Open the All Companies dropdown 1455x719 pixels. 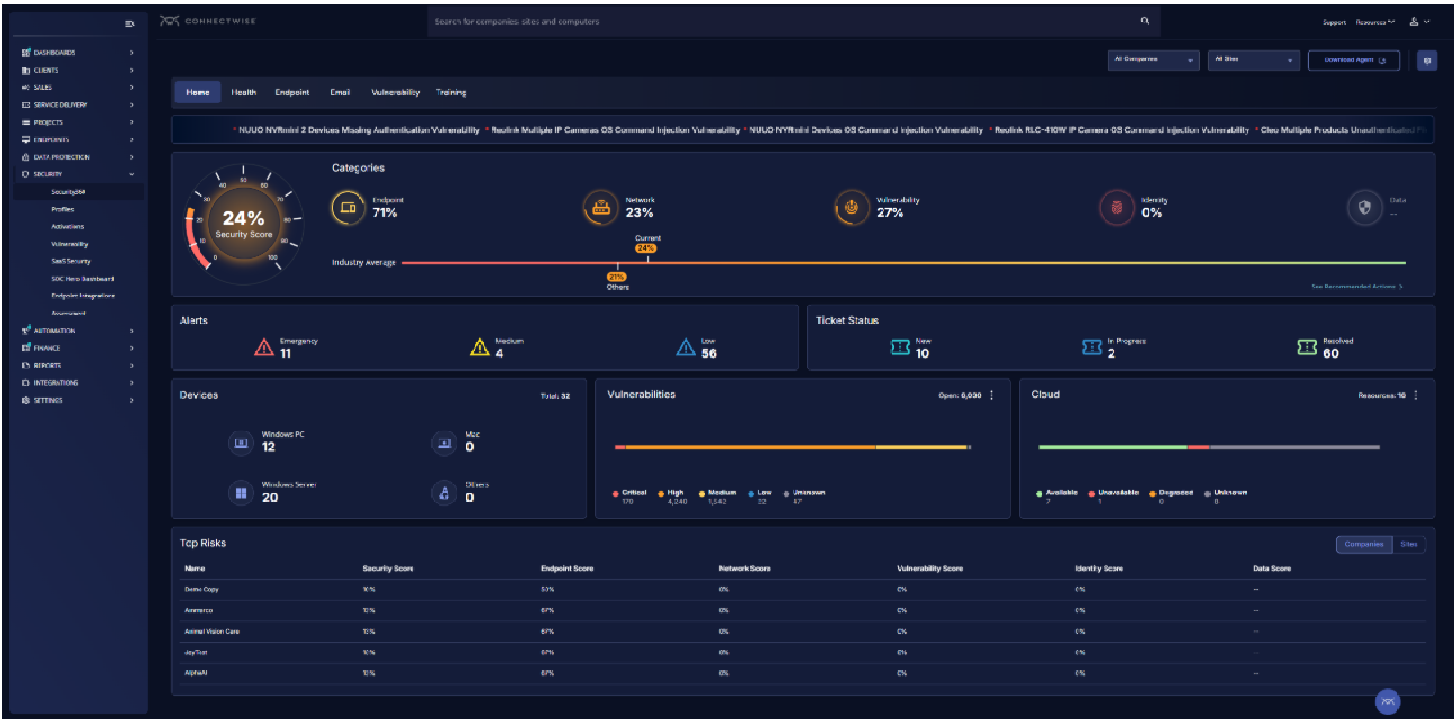(1153, 60)
